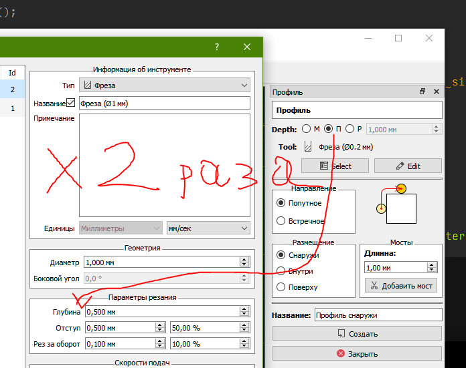Select Depth option М radio button
The image size is (466, 368).
(x=306, y=129)
